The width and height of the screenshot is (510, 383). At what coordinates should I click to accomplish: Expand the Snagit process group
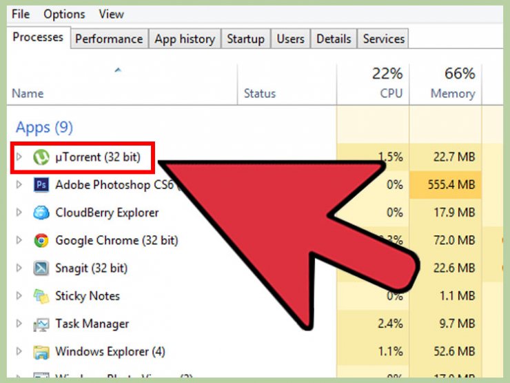(19, 268)
